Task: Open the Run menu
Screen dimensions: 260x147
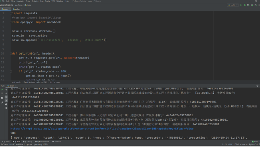Action: (42, 1)
